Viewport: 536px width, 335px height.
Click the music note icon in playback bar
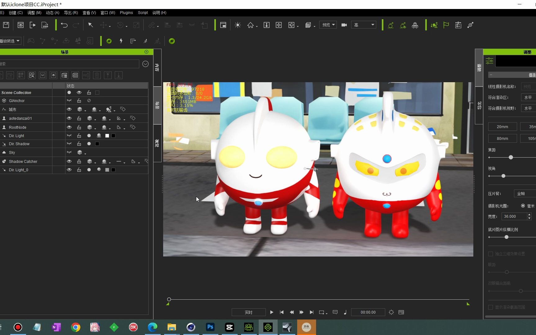[345, 312]
